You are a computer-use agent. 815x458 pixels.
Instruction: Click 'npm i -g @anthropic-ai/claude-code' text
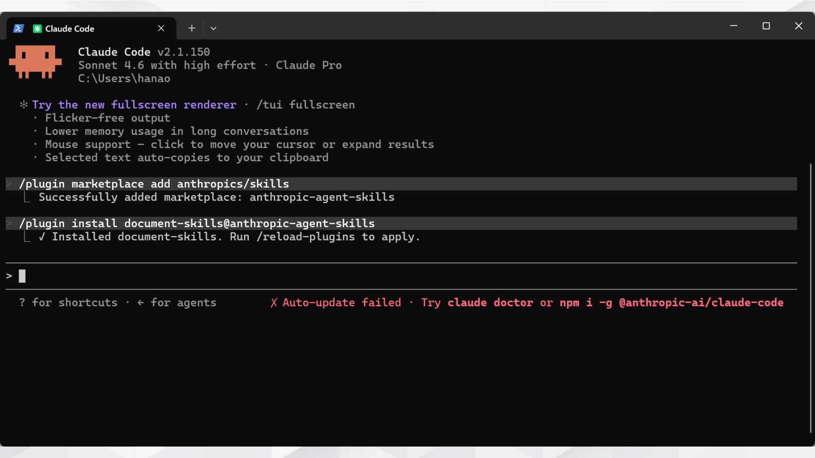[x=672, y=303]
